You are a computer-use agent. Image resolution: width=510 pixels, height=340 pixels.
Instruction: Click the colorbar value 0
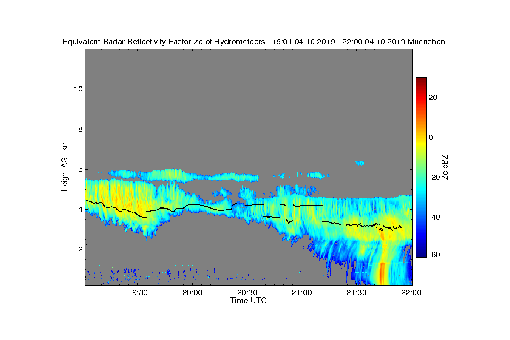click(431, 137)
